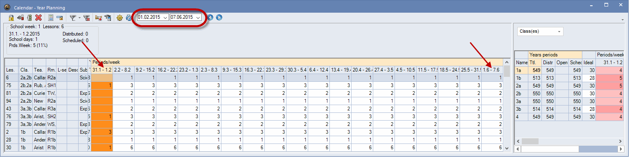The image size is (629, 157).
Task: Open the end date 07.06.2015 dropdown
Action: pos(198,18)
